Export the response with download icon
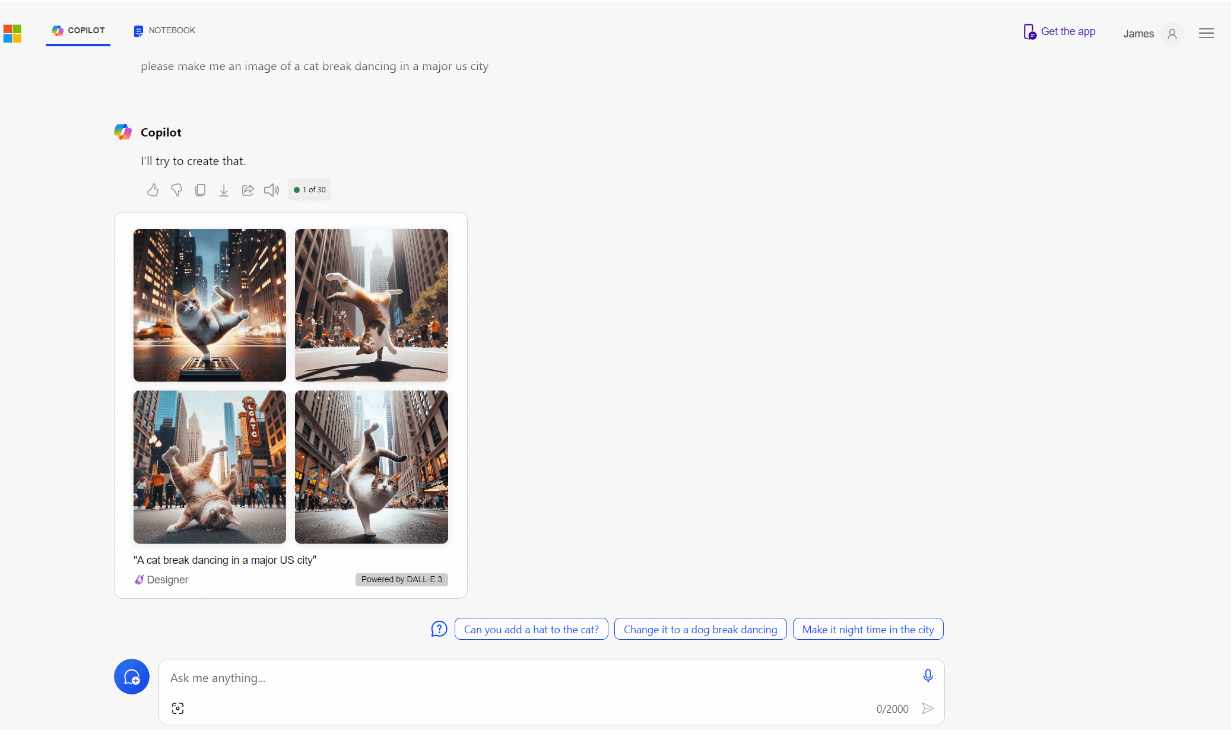The width and height of the screenshot is (1231, 730). click(224, 190)
